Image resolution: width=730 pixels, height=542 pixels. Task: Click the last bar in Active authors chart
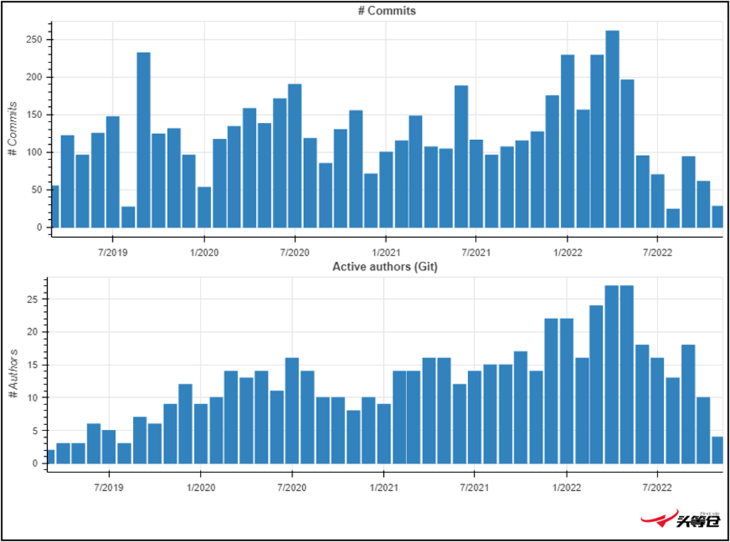(717, 450)
